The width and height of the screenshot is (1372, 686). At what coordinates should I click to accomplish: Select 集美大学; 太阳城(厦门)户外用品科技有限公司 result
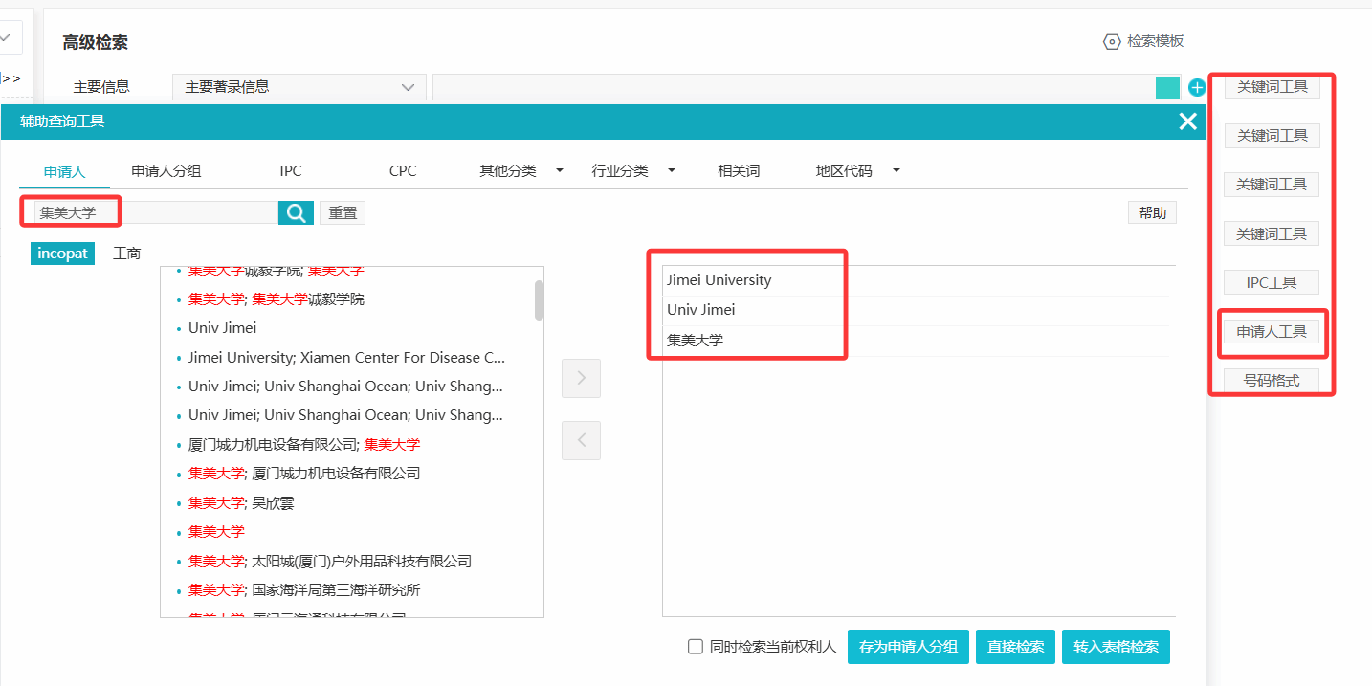point(330,561)
